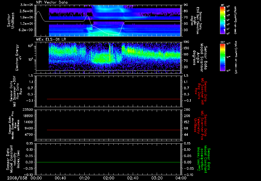Select the "MU Scanner +30V Raw Data" axis title

(x=16, y=91)
